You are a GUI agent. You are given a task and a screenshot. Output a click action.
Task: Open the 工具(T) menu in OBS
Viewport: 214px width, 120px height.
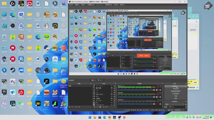click(116, 5)
